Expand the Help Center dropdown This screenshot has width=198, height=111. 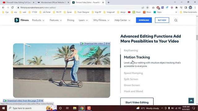point(123,20)
